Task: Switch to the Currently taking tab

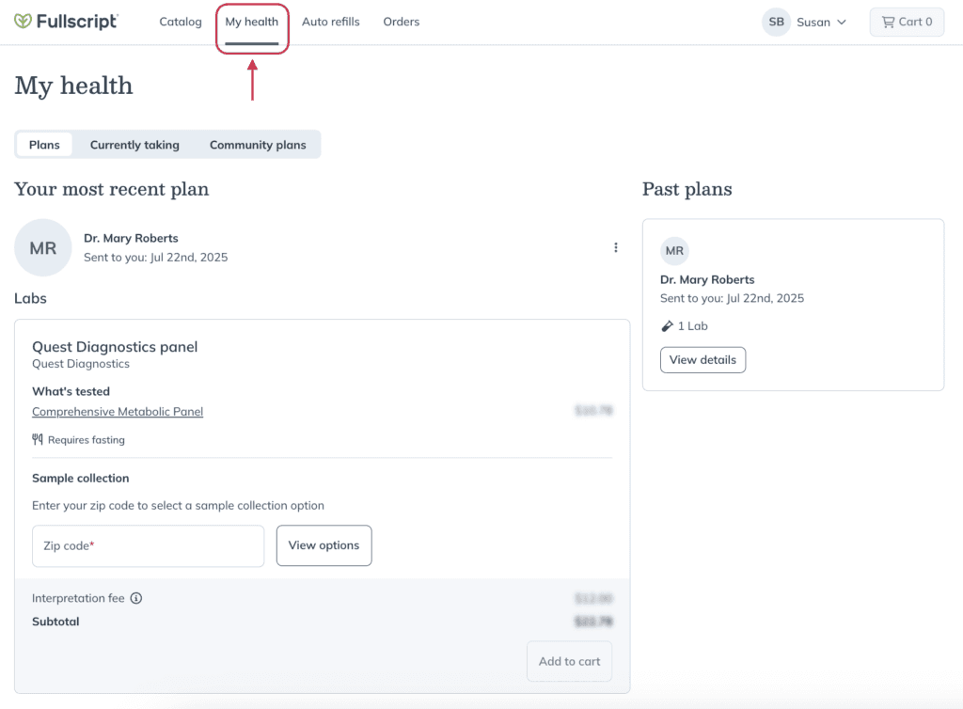Action: 134,145
